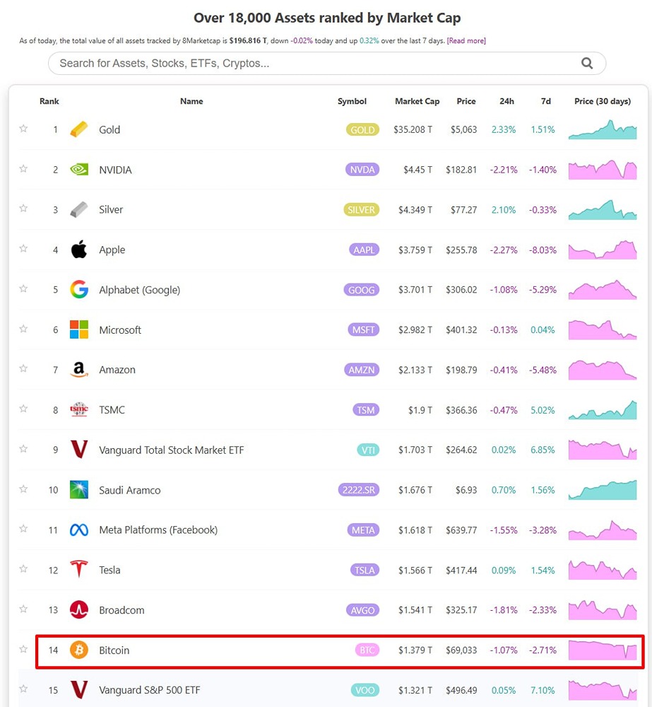The image size is (652, 707).
Task: Toggle the favorite star for Bitcoin
Action: [23, 649]
